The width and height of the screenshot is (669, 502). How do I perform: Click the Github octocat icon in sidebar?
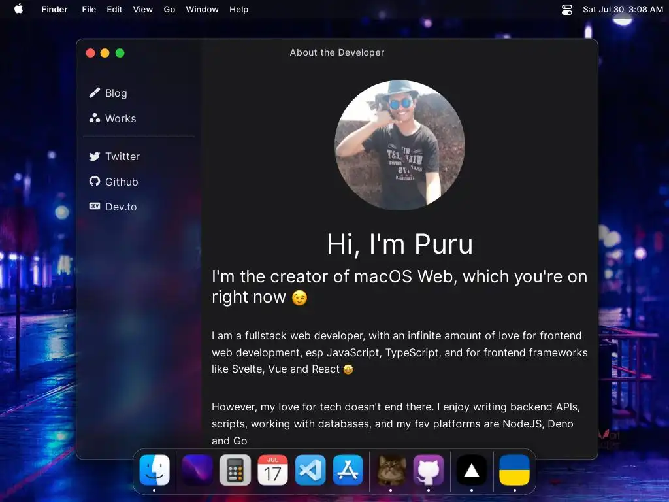pos(94,182)
